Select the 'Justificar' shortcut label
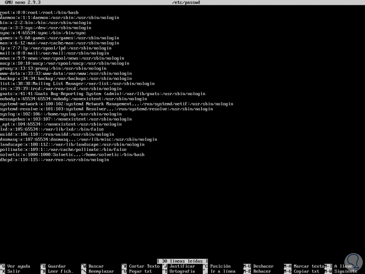The width and height of the screenshot is (365, 274). 182,266
